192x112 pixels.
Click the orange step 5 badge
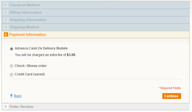(x=6, y=35)
